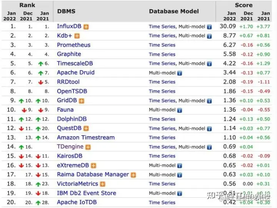Click the Time Series link for Graphite
The height and width of the screenshot is (208, 277).
[162, 54]
